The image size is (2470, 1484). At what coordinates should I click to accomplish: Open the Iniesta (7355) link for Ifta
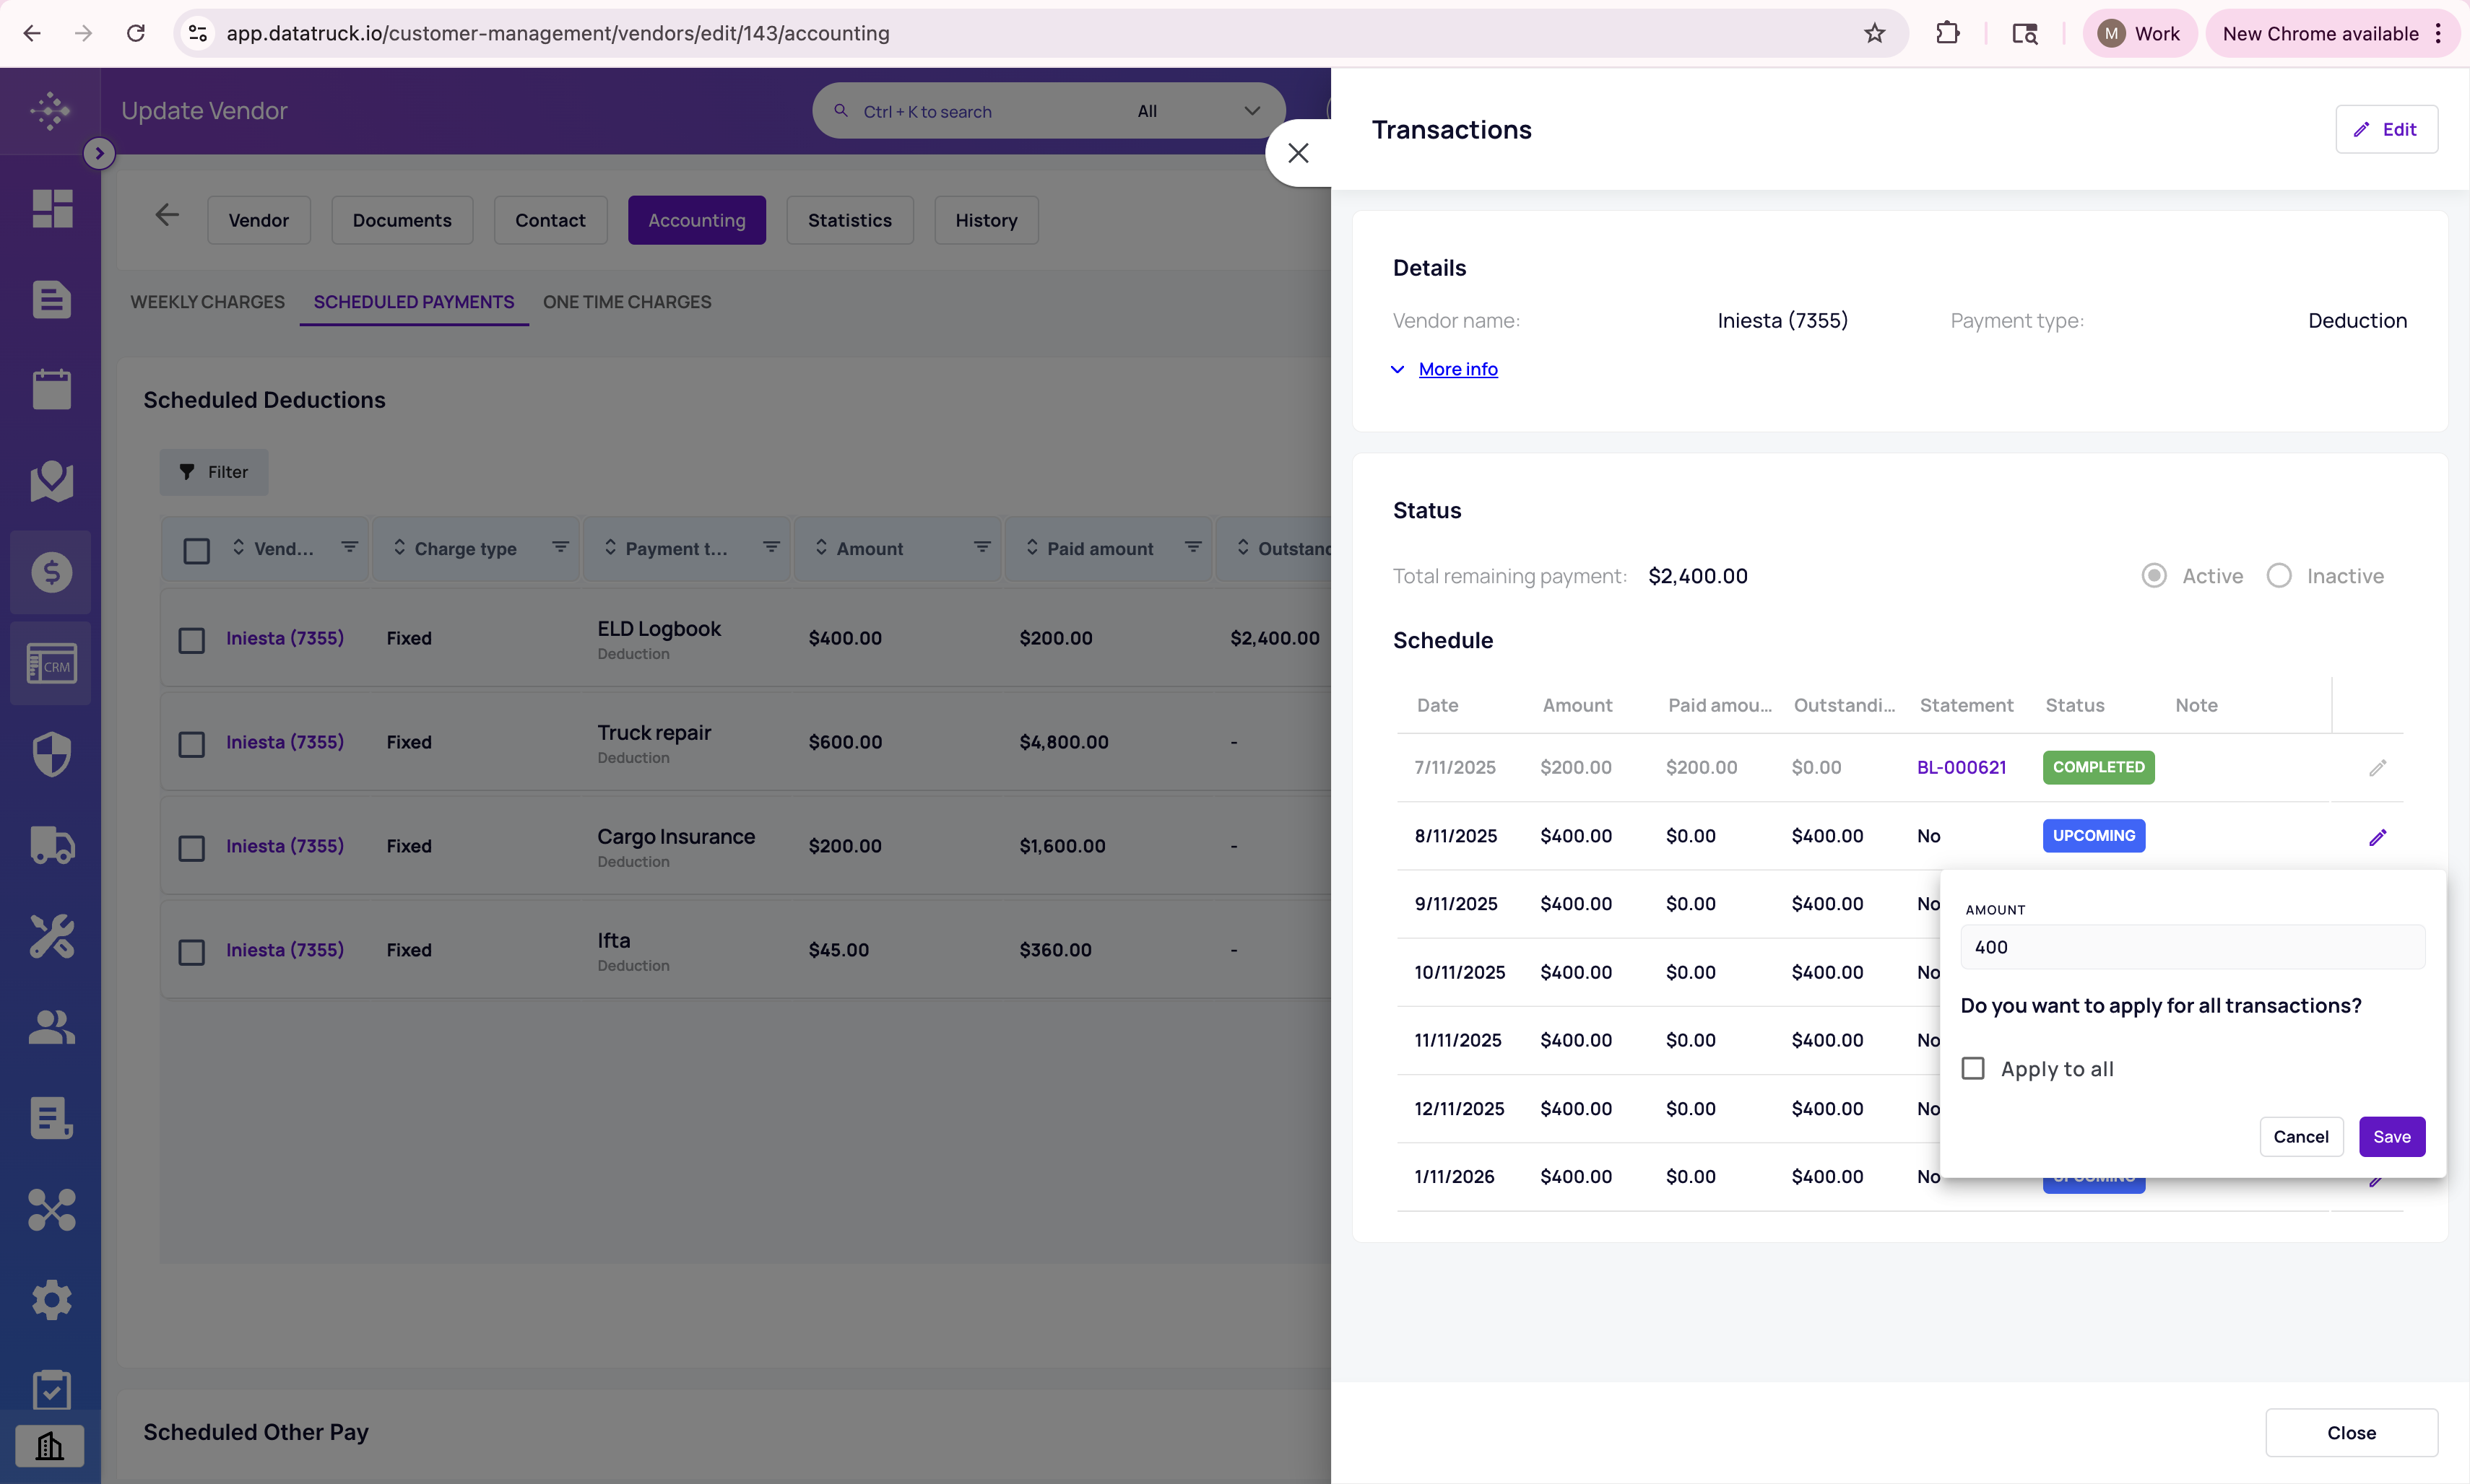pos(285,950)
